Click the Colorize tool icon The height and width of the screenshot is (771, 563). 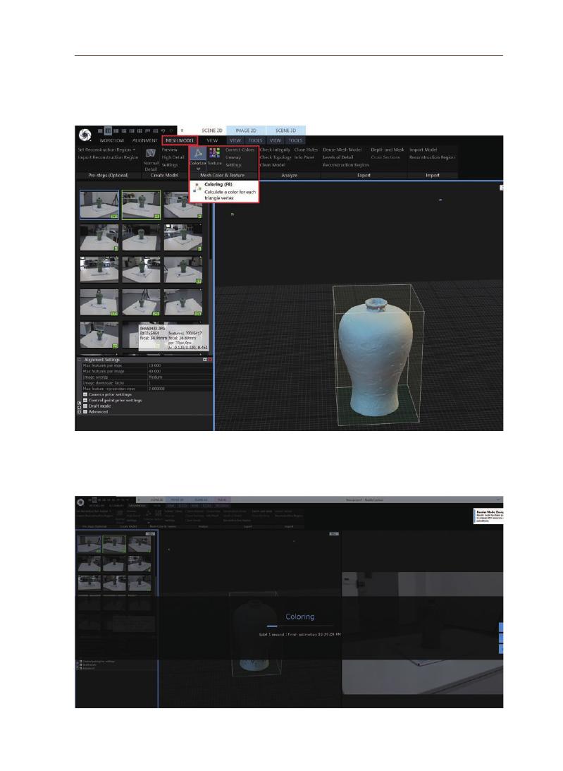click(x=198, y=154)
